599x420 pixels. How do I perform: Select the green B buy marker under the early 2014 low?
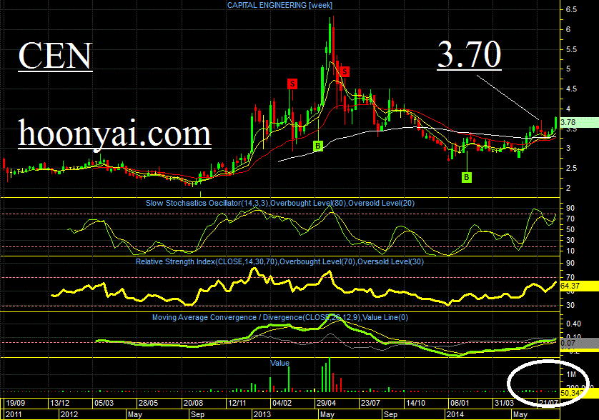click(467, 177)
